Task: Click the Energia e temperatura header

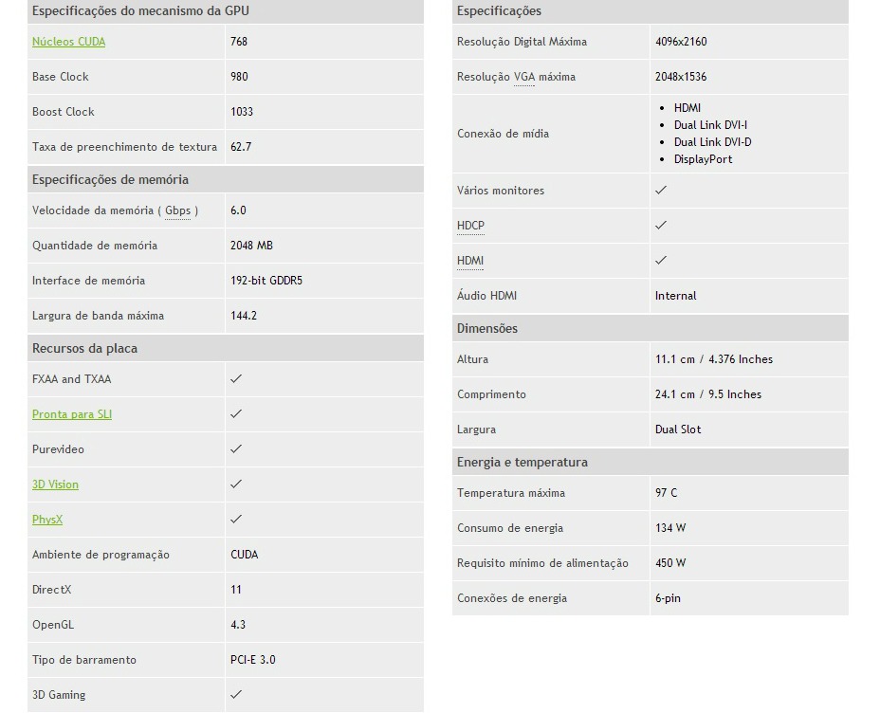Action: click(x=522, y=462)
